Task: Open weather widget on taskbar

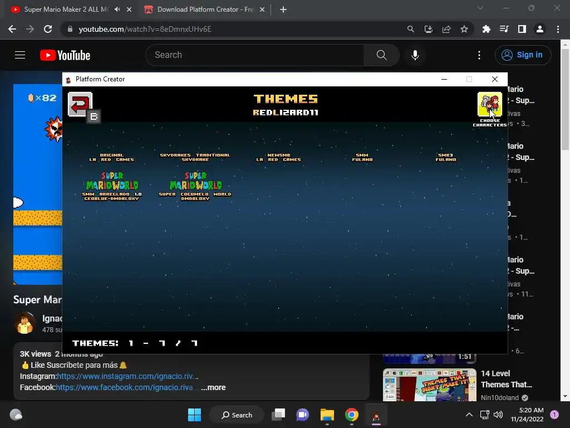Action: coord(16,415)
